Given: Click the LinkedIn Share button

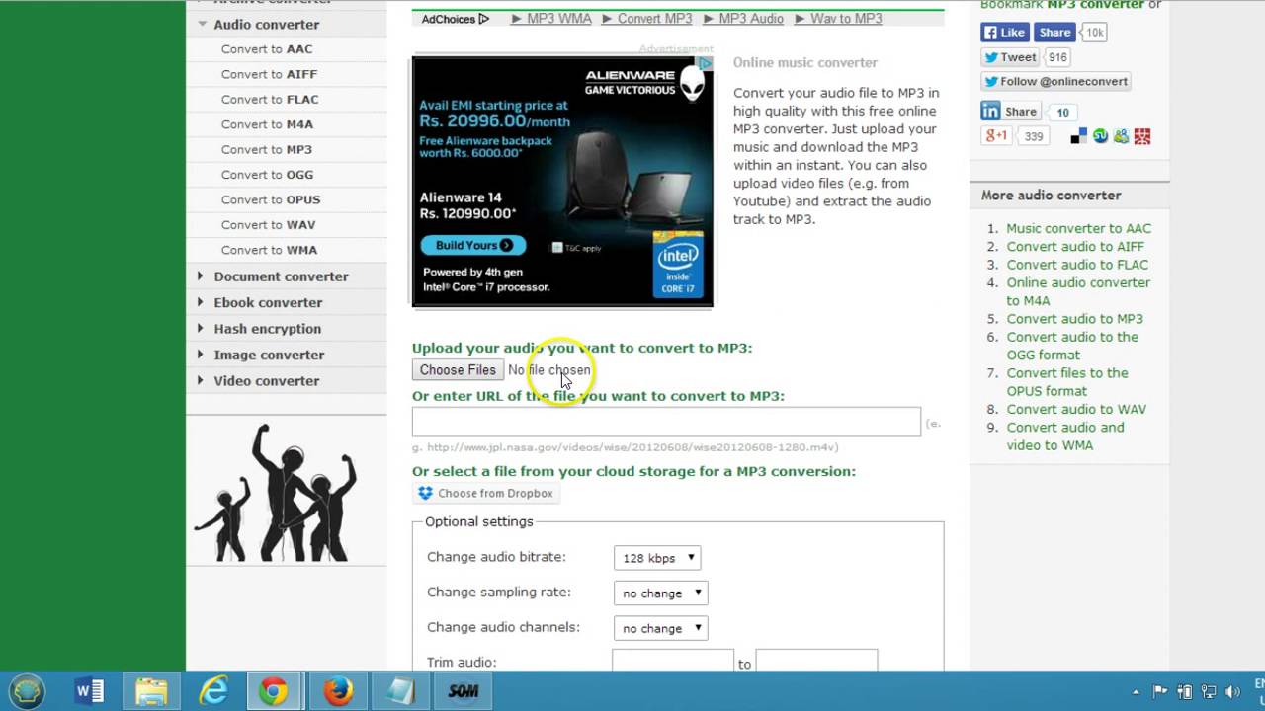Looking at the screenshot, I should (x=1011, y=112).
